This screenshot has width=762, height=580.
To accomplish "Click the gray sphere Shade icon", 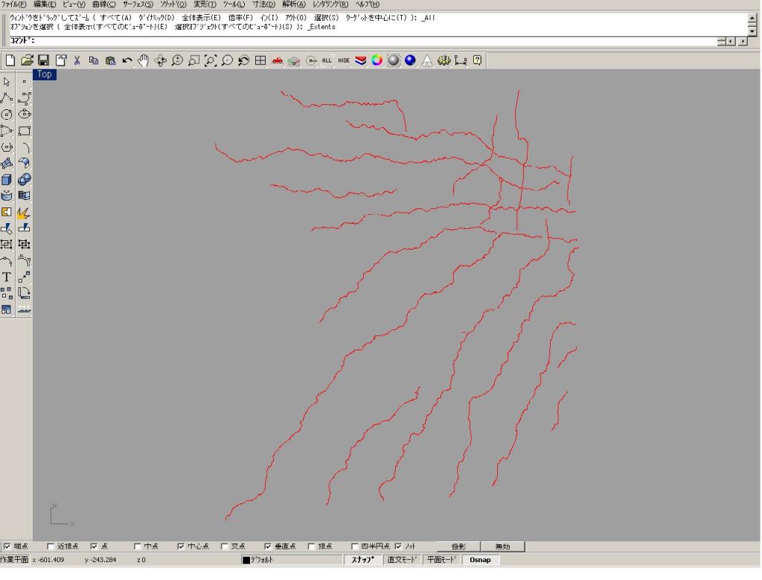I will click(394, 60).
